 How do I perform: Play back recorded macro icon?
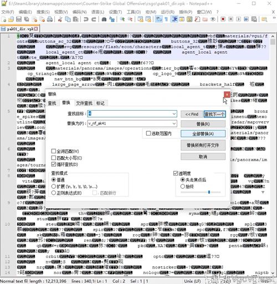[x=238, y=19]
